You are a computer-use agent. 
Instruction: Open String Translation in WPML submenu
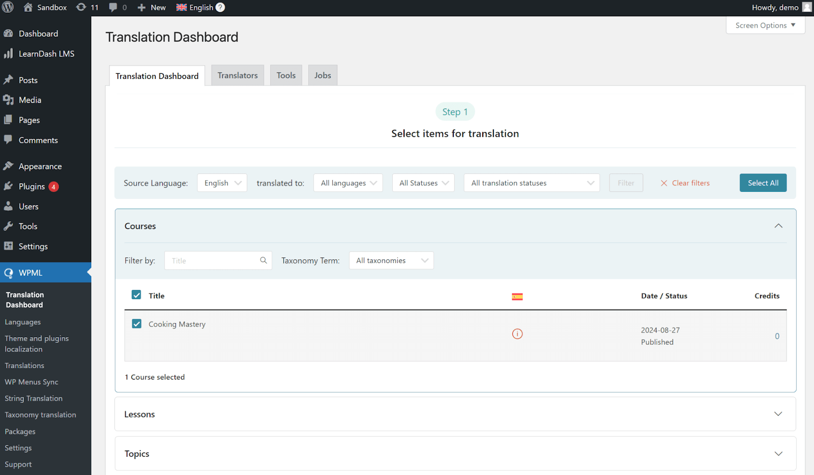click(34, 399)
